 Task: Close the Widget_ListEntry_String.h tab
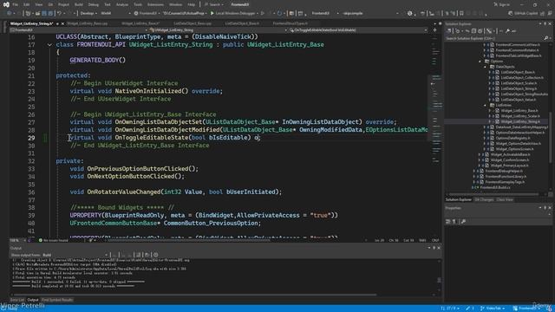click(63, 23)
